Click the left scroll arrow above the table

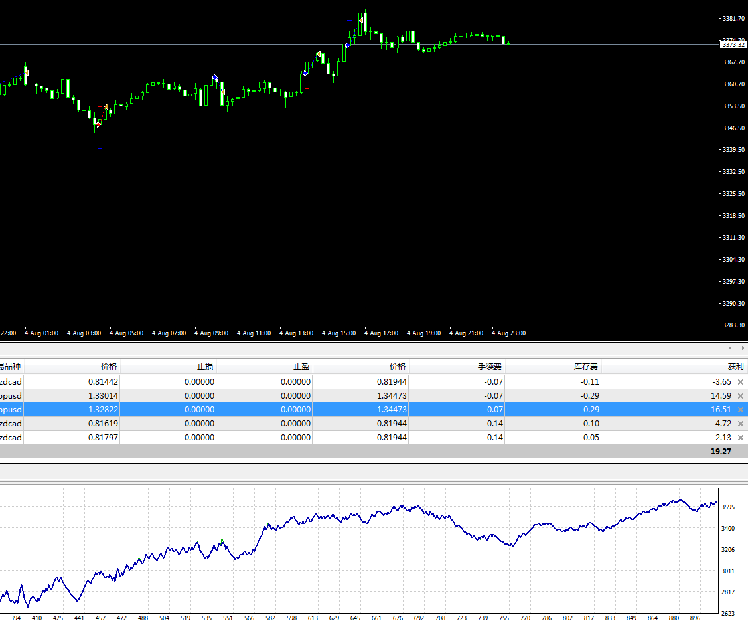point(731,348)
